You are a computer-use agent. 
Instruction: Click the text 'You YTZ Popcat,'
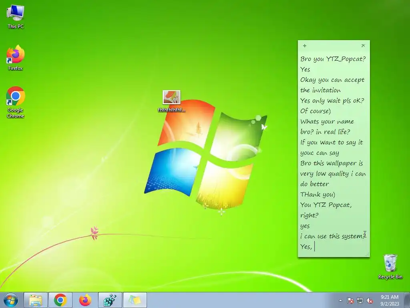point(326,205)
